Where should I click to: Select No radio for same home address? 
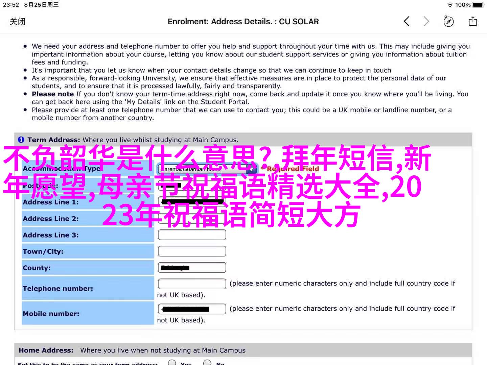(207, 363)
